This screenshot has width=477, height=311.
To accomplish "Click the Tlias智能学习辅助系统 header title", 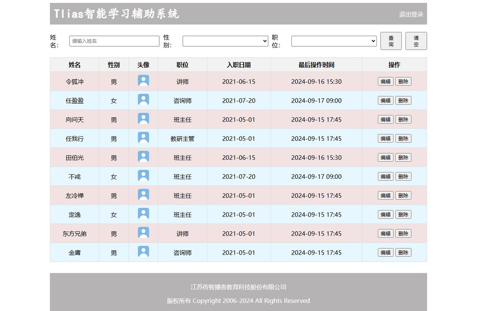I will 116,14.
